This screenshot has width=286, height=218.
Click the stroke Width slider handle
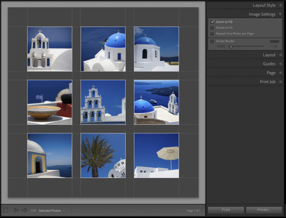pos(231,46)
